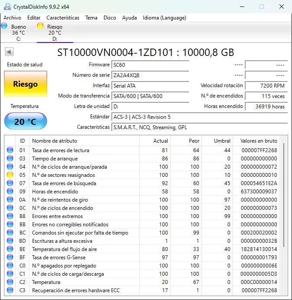The image size is (292, 300).
Task: Select the row 'Tasa de errores de lectura'
Action: pyautogui.click(x=142, y=150)
